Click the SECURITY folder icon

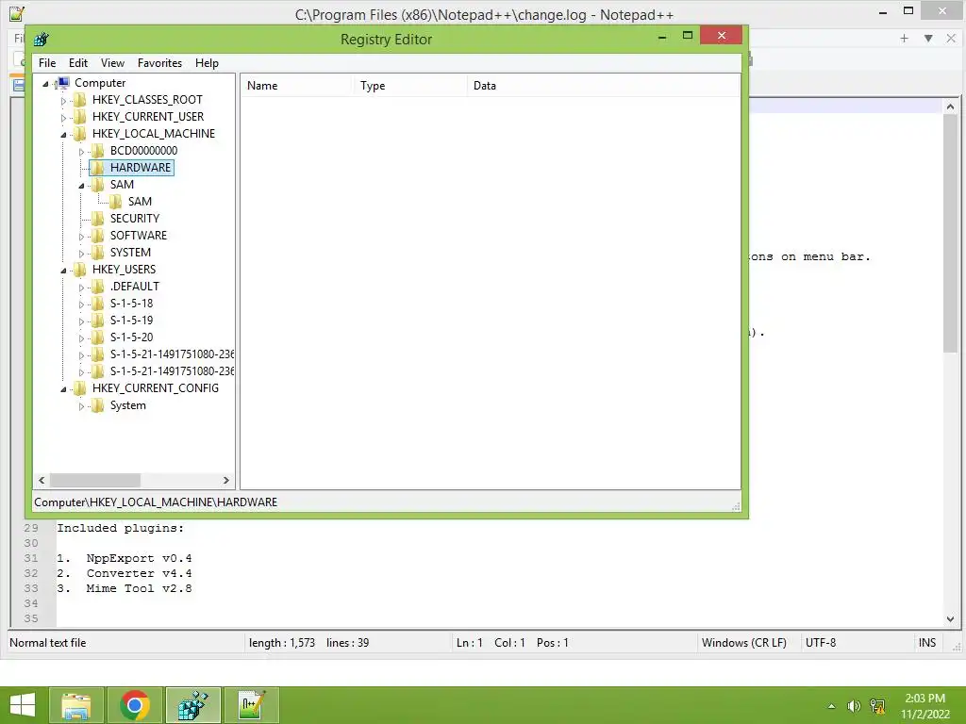coord(97,219)
